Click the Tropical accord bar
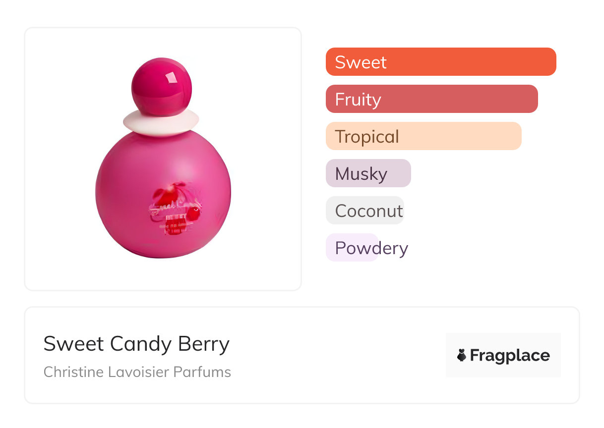Screen dimensions: 604x428 click(x=423, y=136)
